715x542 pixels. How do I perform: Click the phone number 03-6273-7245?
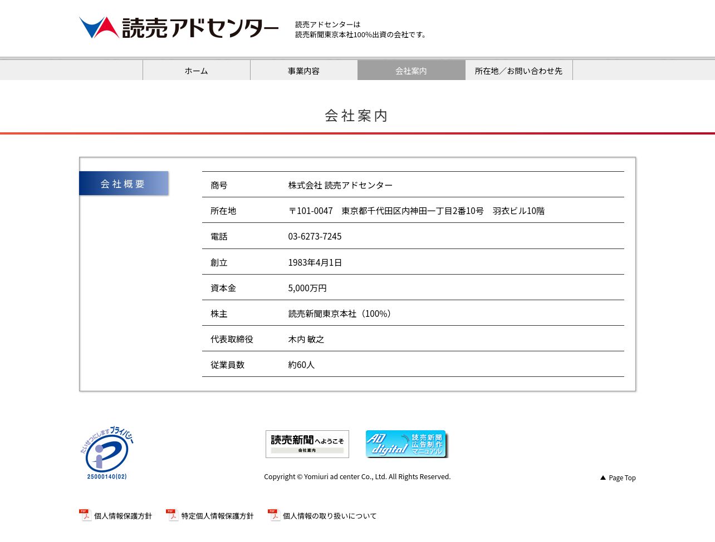[315, 236]
